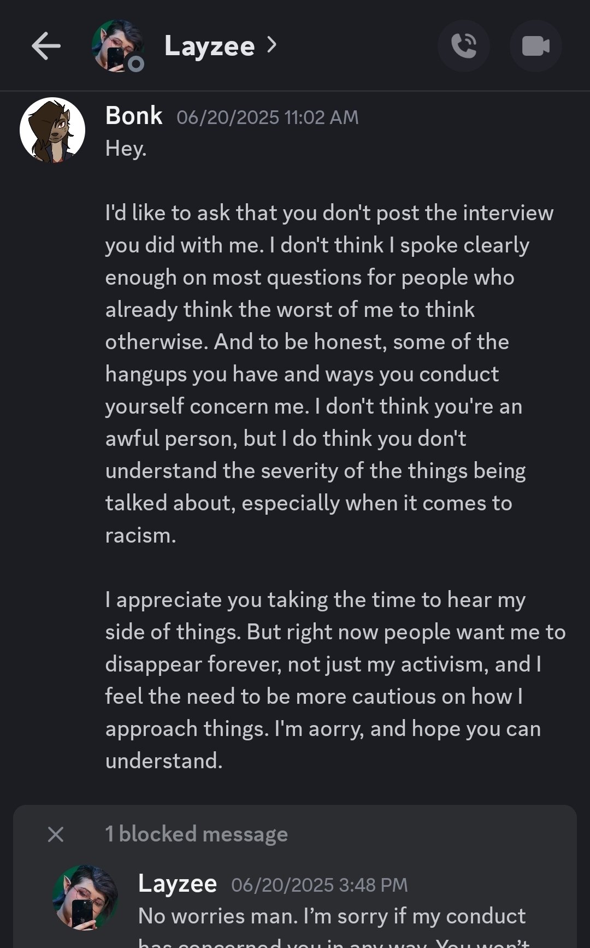590x948 pixels.
Task: Tap the back arrow in the header
Action: 46,46
